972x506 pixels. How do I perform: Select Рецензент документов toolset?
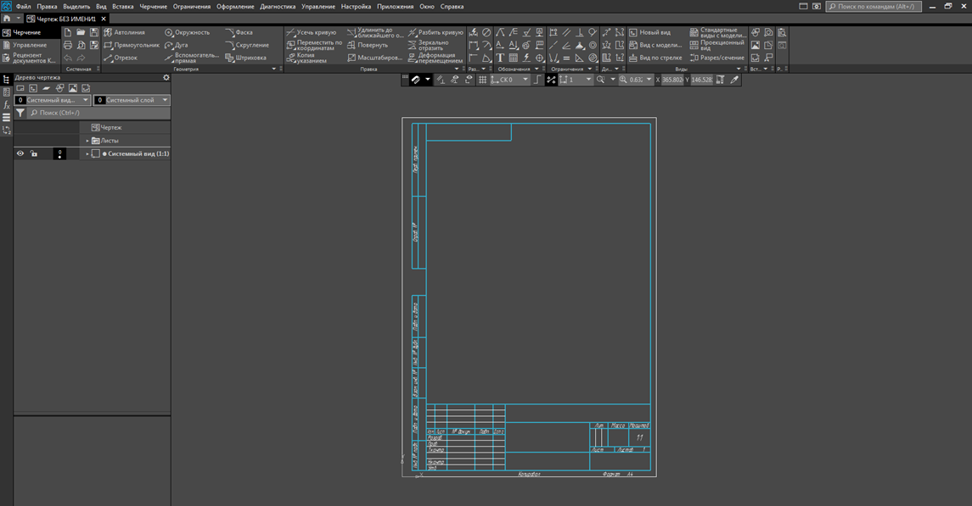point(29,58)
